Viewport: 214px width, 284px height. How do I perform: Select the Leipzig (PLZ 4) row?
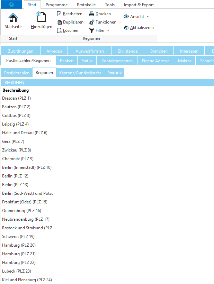(16, 124)
